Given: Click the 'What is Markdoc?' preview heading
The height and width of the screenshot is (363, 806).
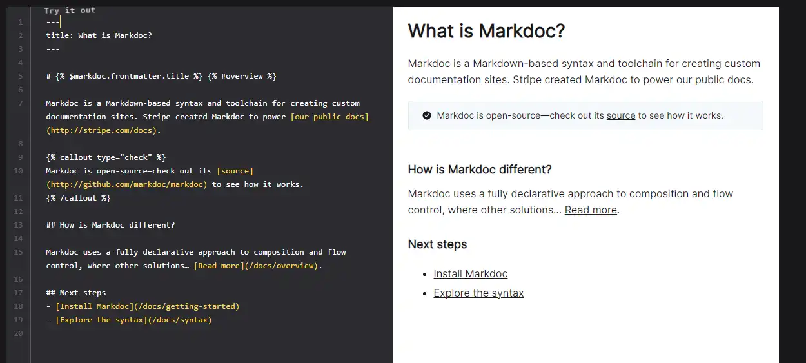Looking at the screenshot, I should (x=487, y=31).
